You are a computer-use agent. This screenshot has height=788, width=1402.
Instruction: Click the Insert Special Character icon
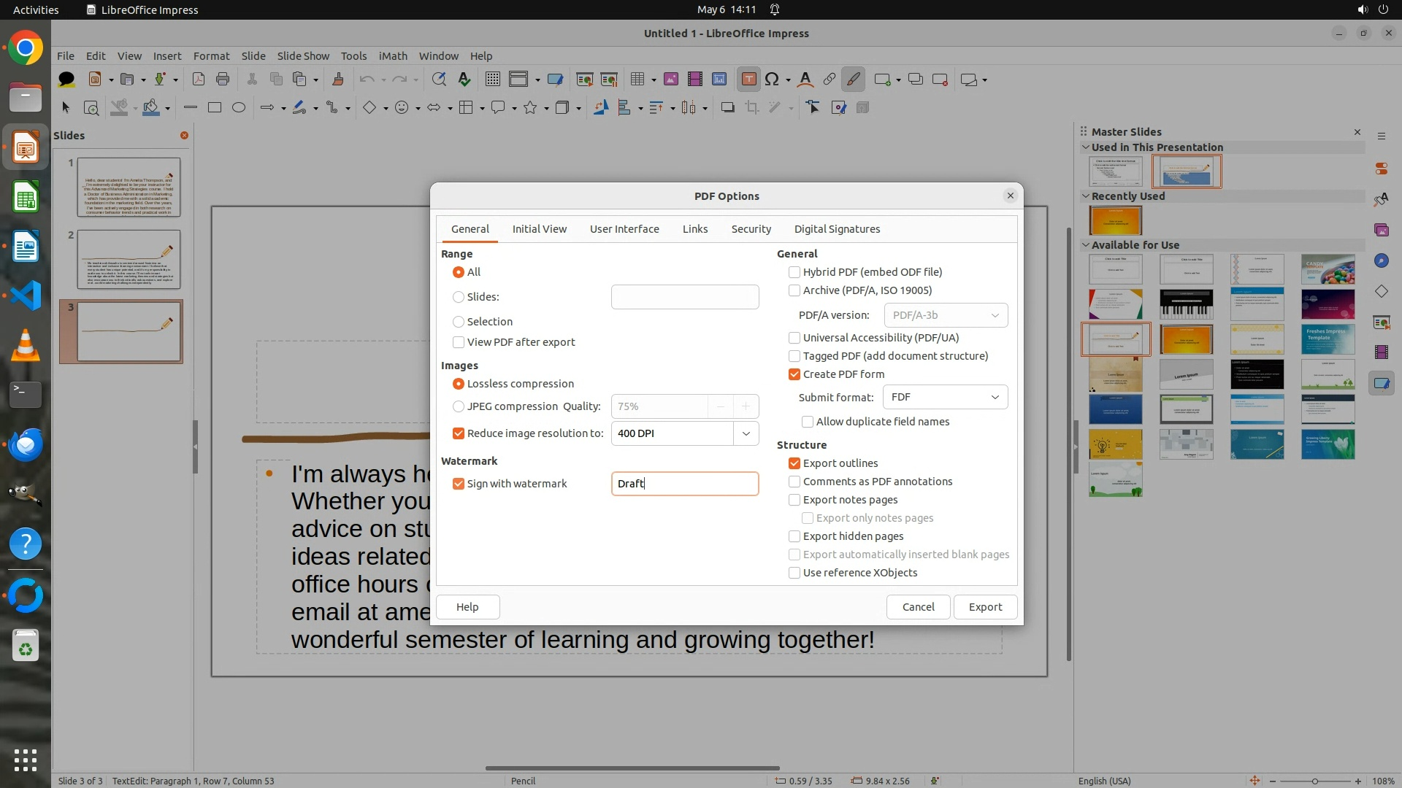click(772, 80)
